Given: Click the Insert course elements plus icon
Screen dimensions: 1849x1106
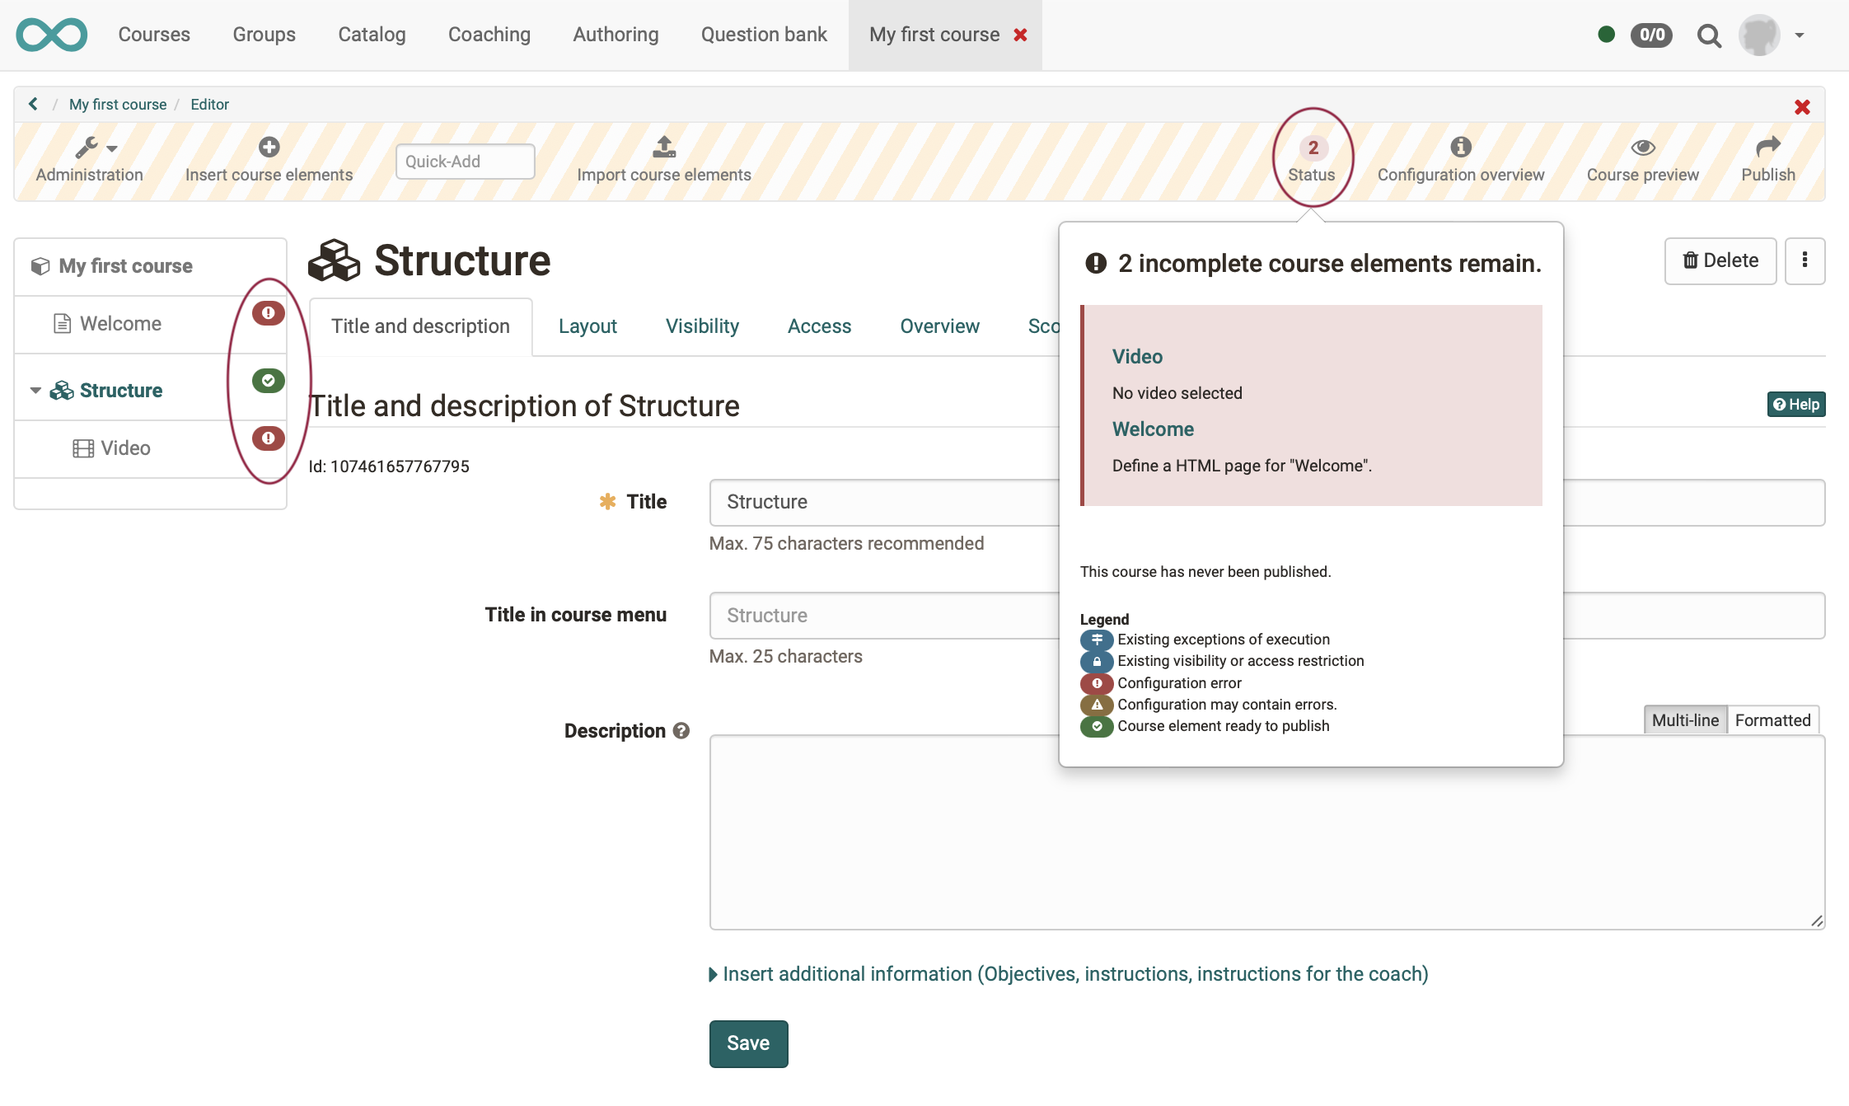Looking at the screenshot, I should [x=269, y=148].
